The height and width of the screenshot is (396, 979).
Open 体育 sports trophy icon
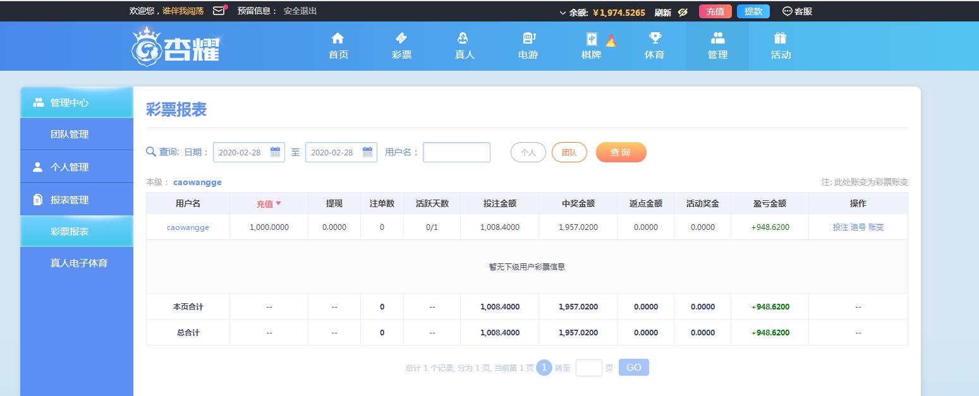click(x=655, y=39)
